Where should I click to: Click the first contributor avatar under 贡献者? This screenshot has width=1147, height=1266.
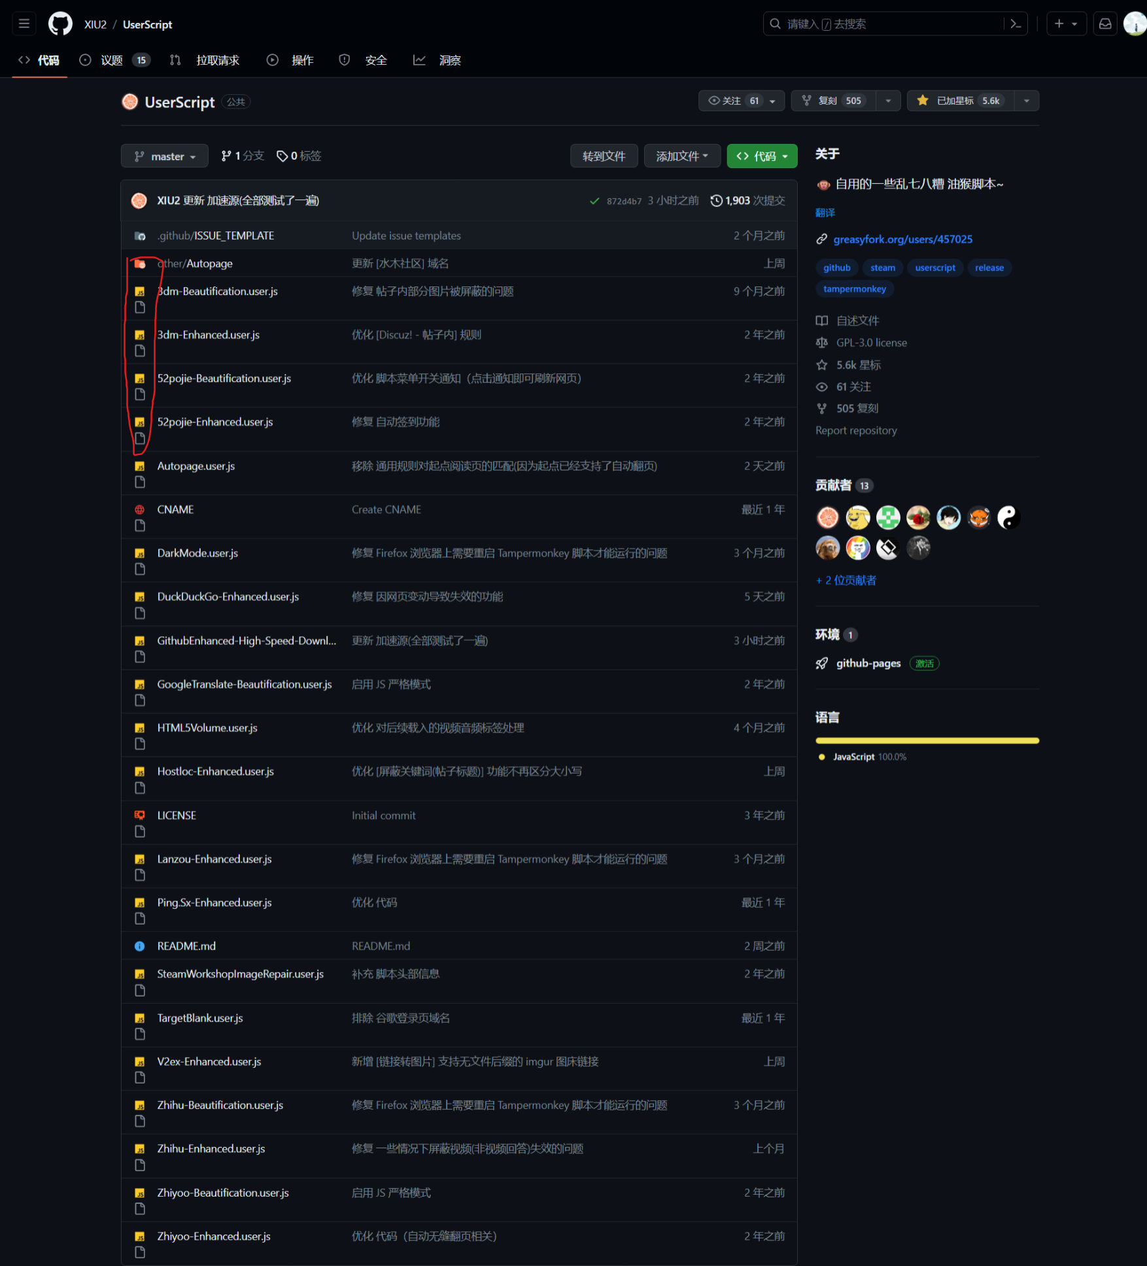point(827,517)
